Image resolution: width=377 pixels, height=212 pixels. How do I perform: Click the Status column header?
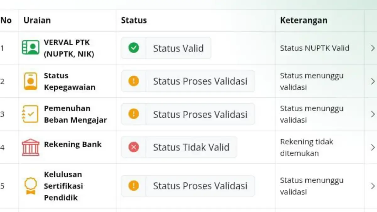[134, 20]
